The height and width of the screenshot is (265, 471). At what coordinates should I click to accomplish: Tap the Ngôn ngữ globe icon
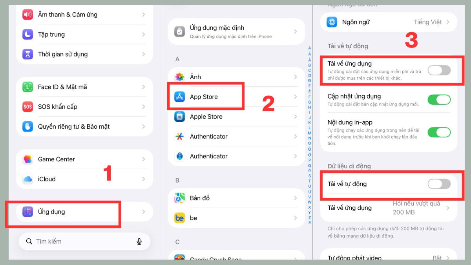(332, 22)
